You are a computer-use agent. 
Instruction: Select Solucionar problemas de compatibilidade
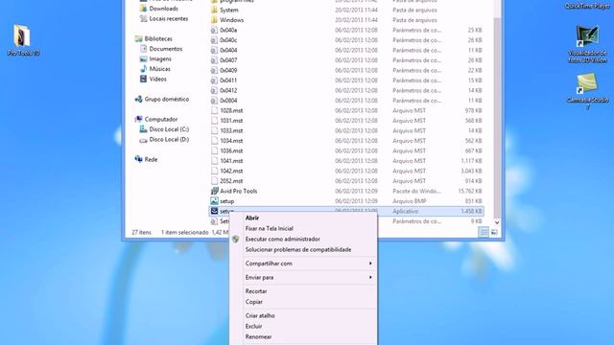(298, 249)
